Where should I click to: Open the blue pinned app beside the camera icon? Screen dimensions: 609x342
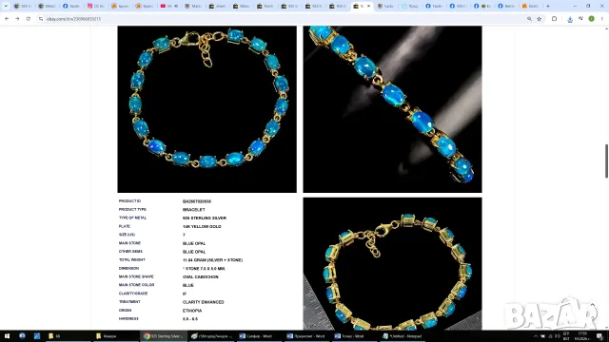point(37,336)
